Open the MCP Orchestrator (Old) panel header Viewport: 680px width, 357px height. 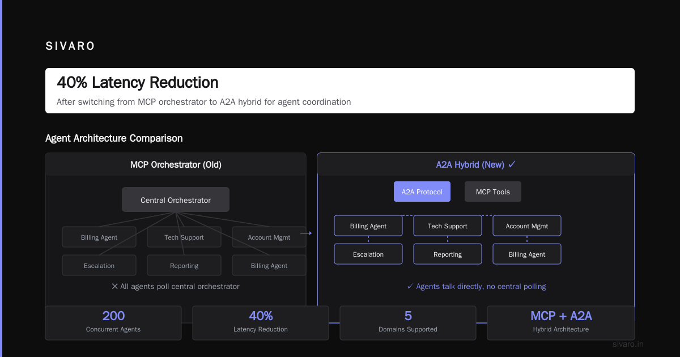(176, 165)
